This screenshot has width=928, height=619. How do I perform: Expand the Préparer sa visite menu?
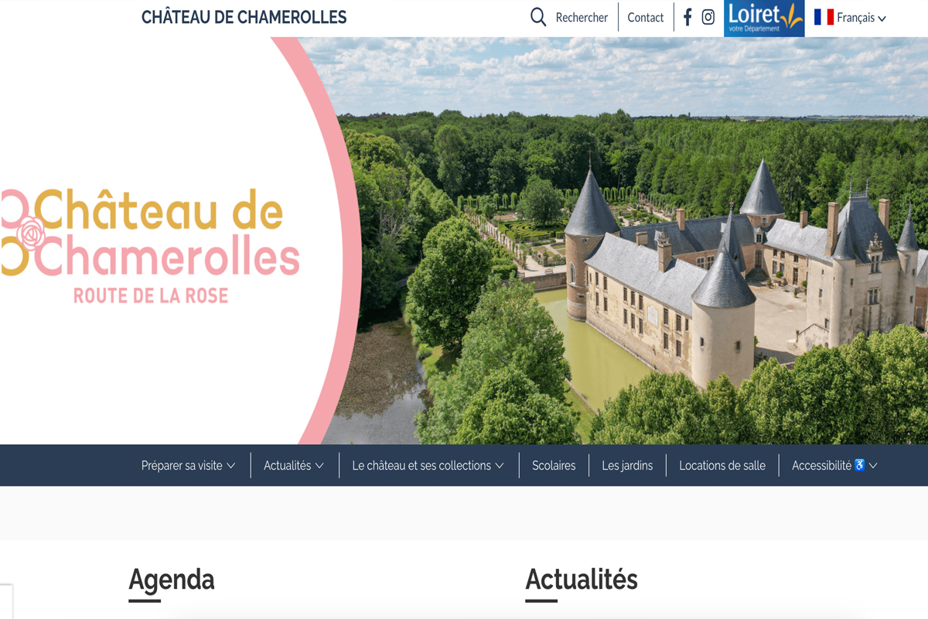[x=188, y=466]
